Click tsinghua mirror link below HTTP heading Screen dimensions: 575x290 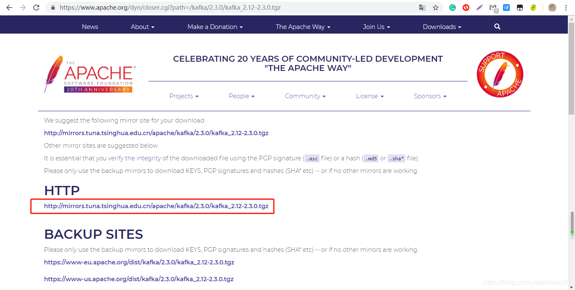coord(156,206)
